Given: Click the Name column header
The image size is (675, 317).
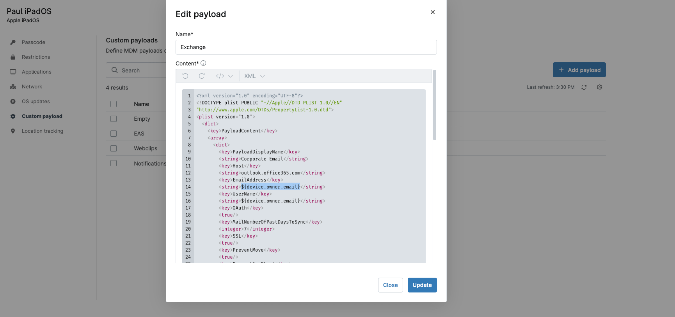Looking at the screenshot, I should [x=141, y=104].
